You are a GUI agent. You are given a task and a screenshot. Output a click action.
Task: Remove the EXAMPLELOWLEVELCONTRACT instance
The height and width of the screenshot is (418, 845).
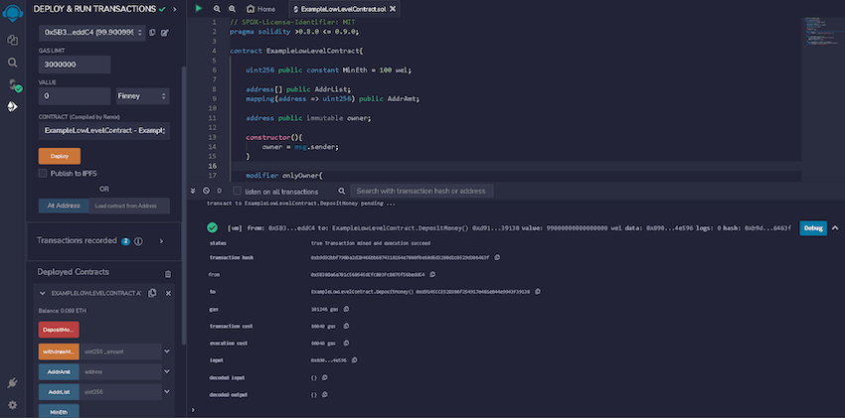click(x=168, y=293)
